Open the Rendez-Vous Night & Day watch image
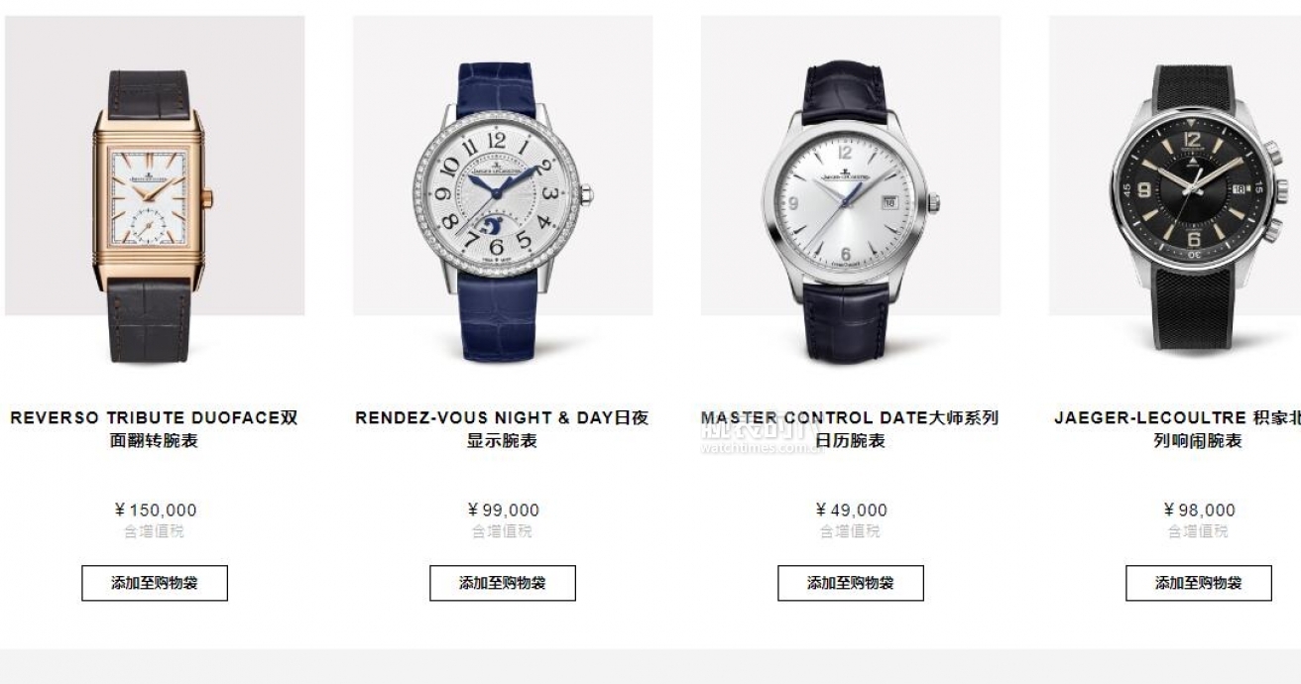 pos(503,190)
